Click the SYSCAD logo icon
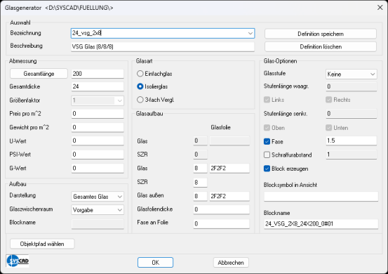The image size is (388, 274). click(18, 261)
